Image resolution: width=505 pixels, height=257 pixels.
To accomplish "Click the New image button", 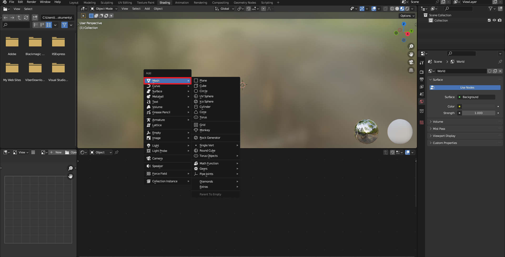I will pos(56,152).
